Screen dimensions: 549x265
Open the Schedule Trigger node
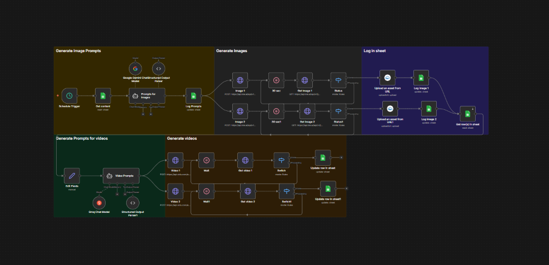pos(69,96)
